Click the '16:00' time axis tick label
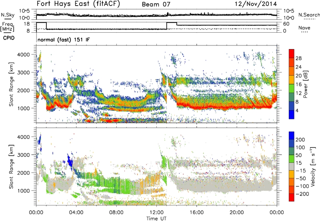 [196, 213]
